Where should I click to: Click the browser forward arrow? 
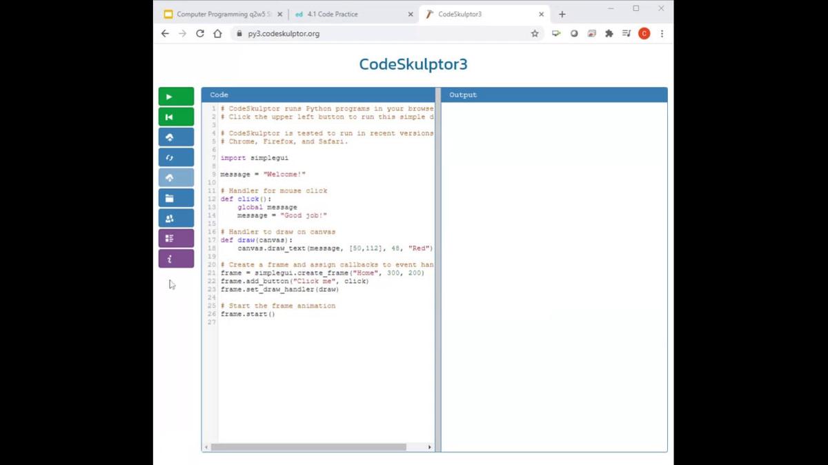182,33
